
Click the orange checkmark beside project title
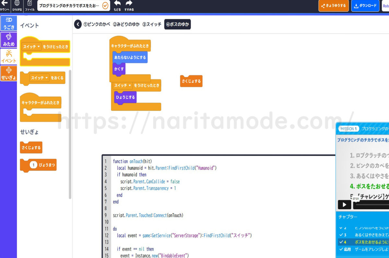(x=105, y=6)
